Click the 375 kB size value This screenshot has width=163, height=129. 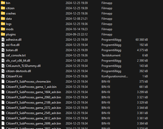(x=144, y=82)
